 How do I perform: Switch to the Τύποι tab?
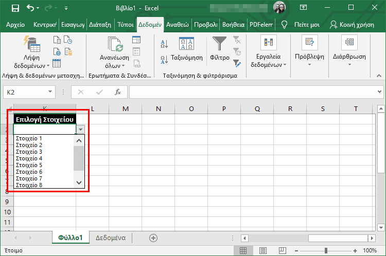(125, 25)
